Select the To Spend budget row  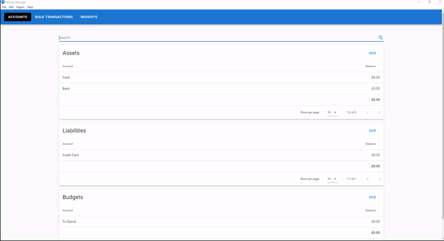point(221,222)
